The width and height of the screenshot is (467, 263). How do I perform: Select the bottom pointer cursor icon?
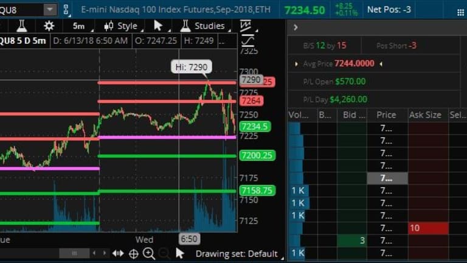pyautogui.click(x=179, y=253)
